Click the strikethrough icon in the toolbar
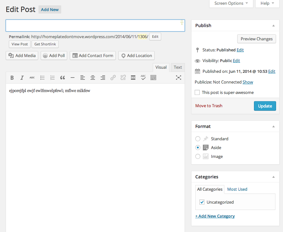Screen dimensions: 283x232 (32, 78)
